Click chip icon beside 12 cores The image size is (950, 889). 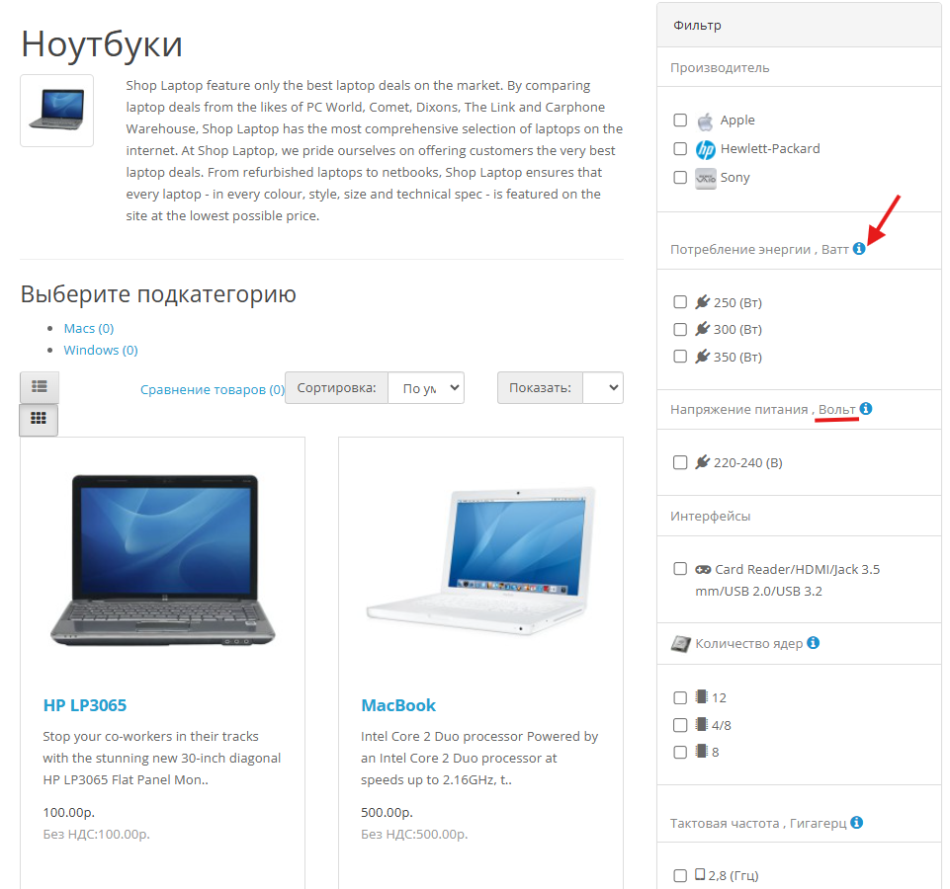pos(702,696)
